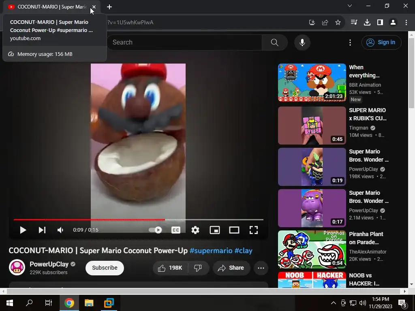The width and height of the screenshot is (415, 311).
Task: Click the TheAlexAnimator channel name
Action: 368,252
